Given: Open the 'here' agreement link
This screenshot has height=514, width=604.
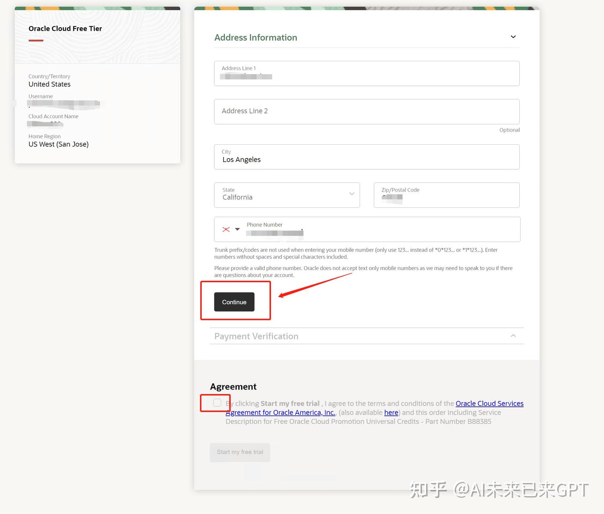Looking at the screenshot, I should click(x=391, y=413).
